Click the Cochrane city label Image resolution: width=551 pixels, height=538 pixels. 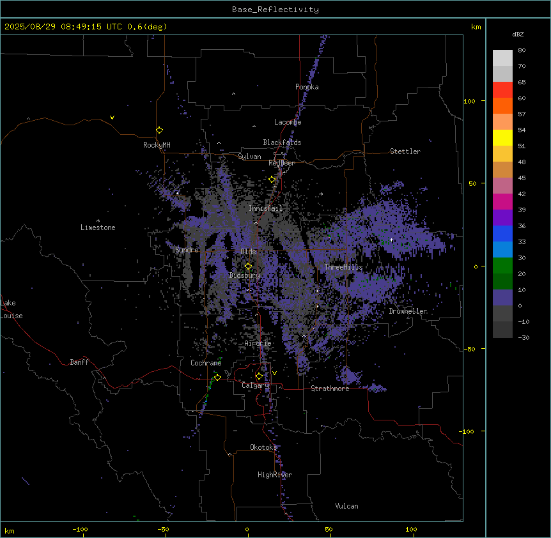point(206,363)
